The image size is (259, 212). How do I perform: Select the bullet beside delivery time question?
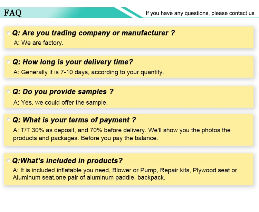[8, 62]
